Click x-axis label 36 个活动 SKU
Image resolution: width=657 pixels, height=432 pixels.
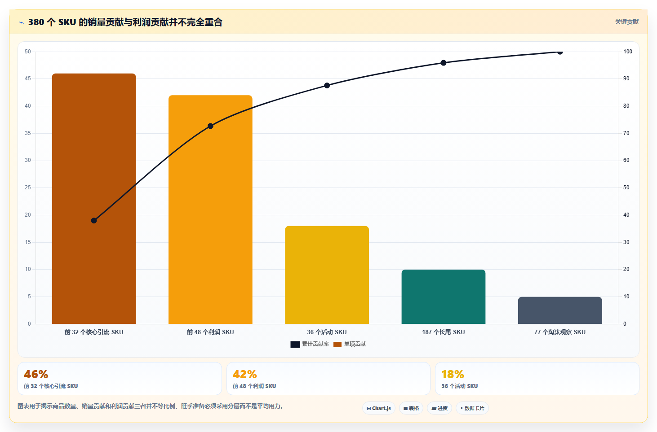point(327,332)
